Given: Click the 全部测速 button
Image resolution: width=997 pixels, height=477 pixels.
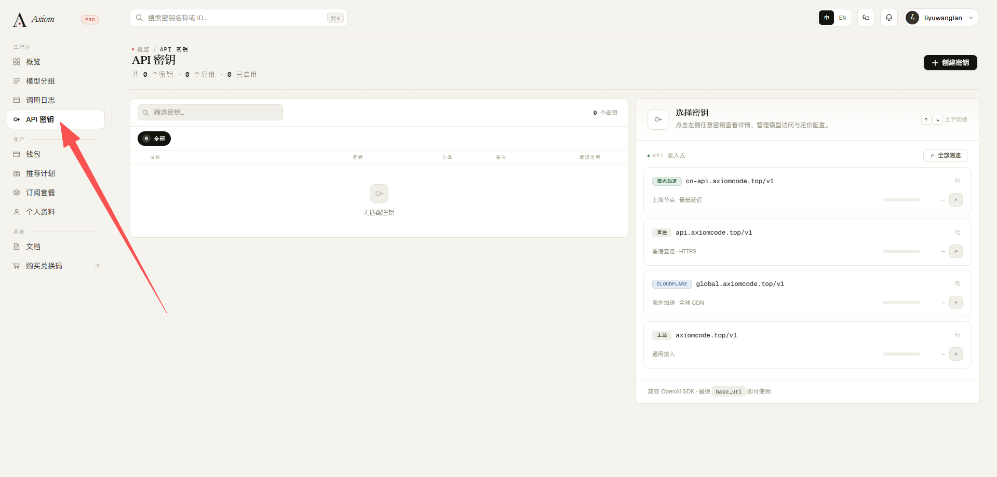Looking at the screenshot, I should [x=945, y=155].
